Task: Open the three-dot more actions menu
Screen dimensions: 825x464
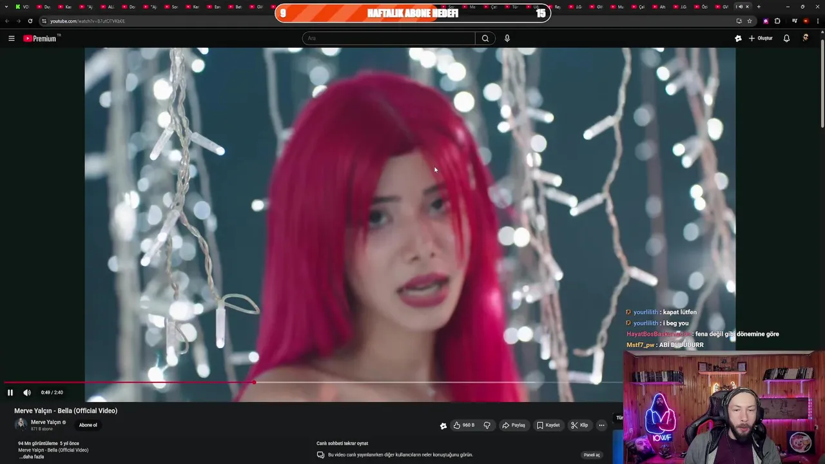Action: [x=601, y=425]
